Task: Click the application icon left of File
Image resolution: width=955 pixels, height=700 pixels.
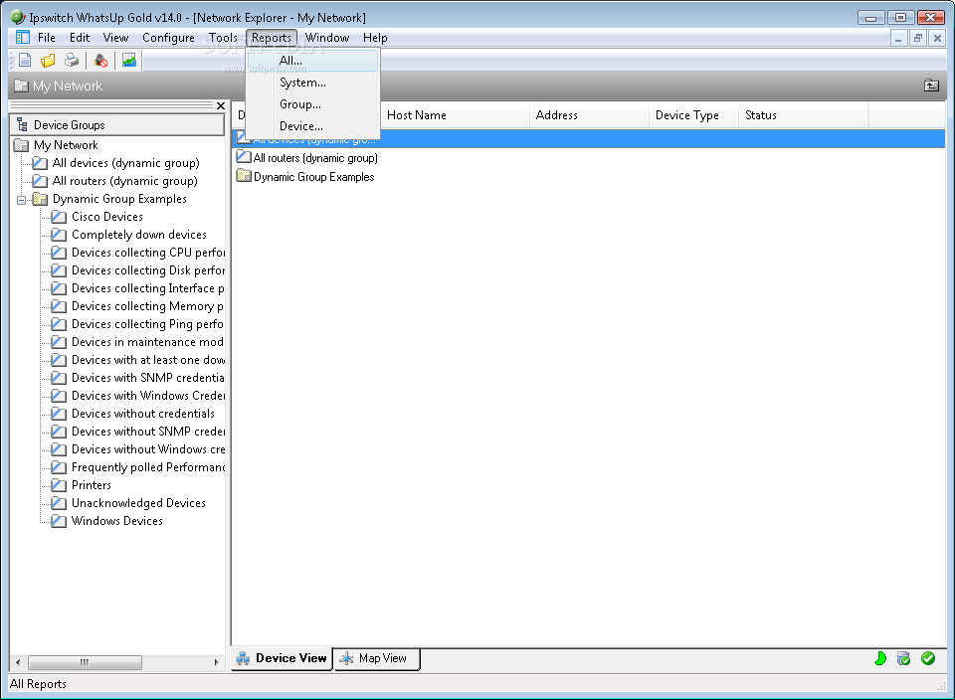Action: pos(23,37)
